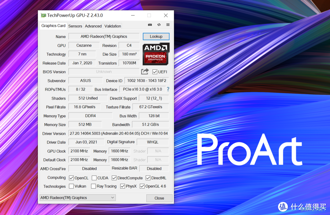Click the Bandwidth value 51.2 GB/s
The image size is (330, 215).
tap(150, 124)
